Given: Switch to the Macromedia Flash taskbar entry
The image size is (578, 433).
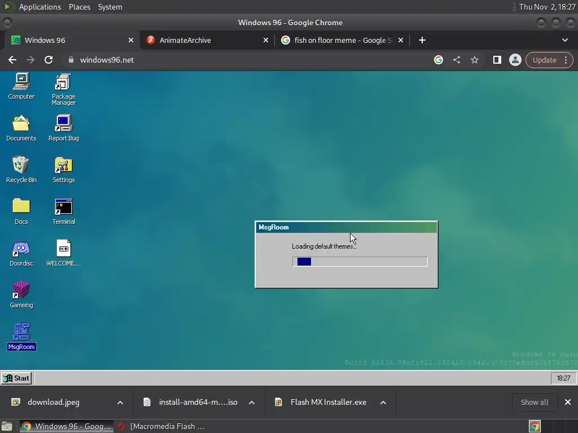Looking at the screenshot, I should (161, 426).
